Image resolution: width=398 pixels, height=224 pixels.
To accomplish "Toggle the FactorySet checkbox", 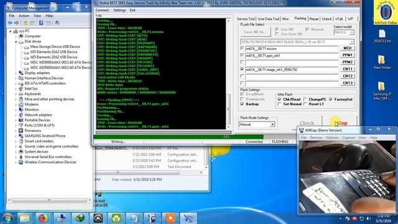I will coord(331,100).
